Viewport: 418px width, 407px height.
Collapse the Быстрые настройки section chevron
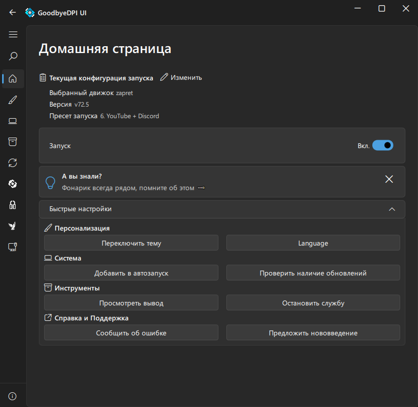[x=392, y=209]
